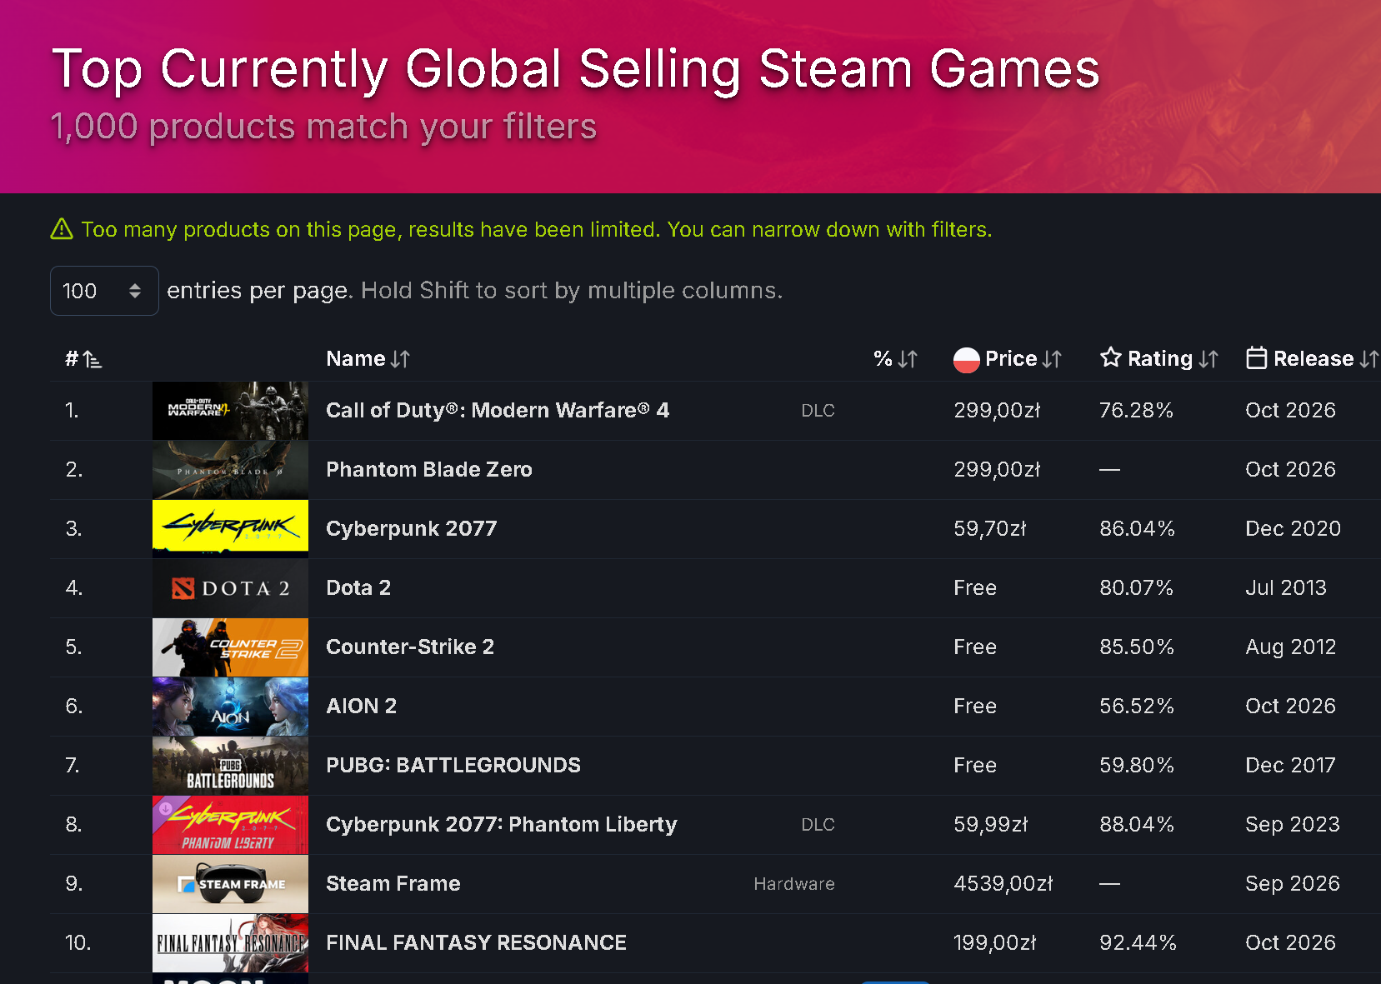Open Call of Duty: Modern Warfare 4 link

tap(498, 410)
